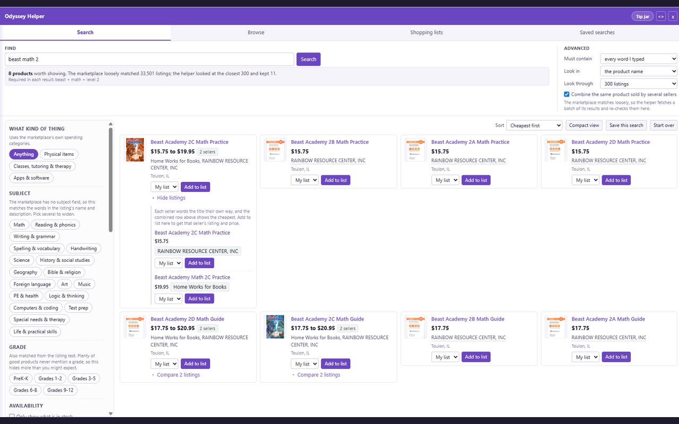Expand Compare 2 listings for 2D Math Guide
This screenshot has height=424, width=679.
click(178, 375)
